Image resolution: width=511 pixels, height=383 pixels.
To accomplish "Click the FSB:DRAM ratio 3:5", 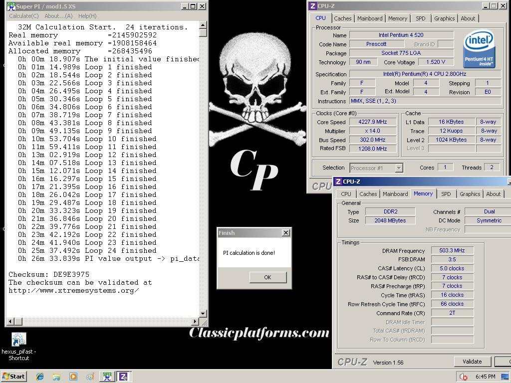I will point(452,259).
